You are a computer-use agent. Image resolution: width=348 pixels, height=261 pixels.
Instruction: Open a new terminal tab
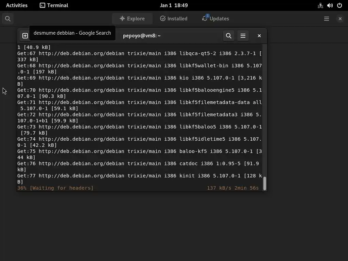pyautogui.click(x=25, y=36)
